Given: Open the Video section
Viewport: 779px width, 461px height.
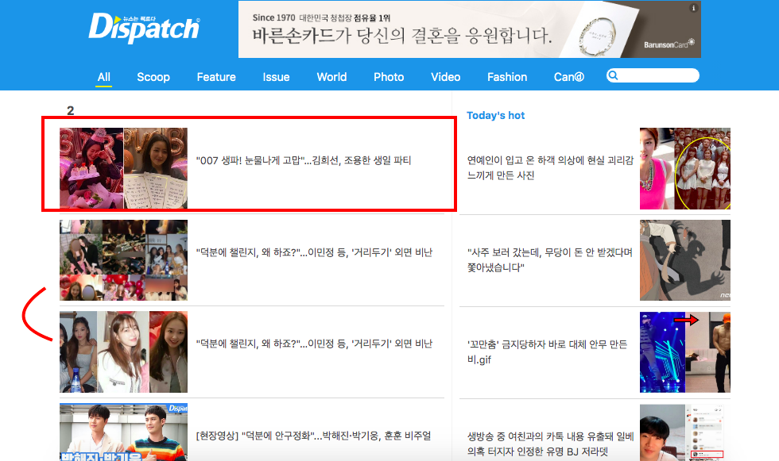Looking at the screenshot, I should [446, 77].
